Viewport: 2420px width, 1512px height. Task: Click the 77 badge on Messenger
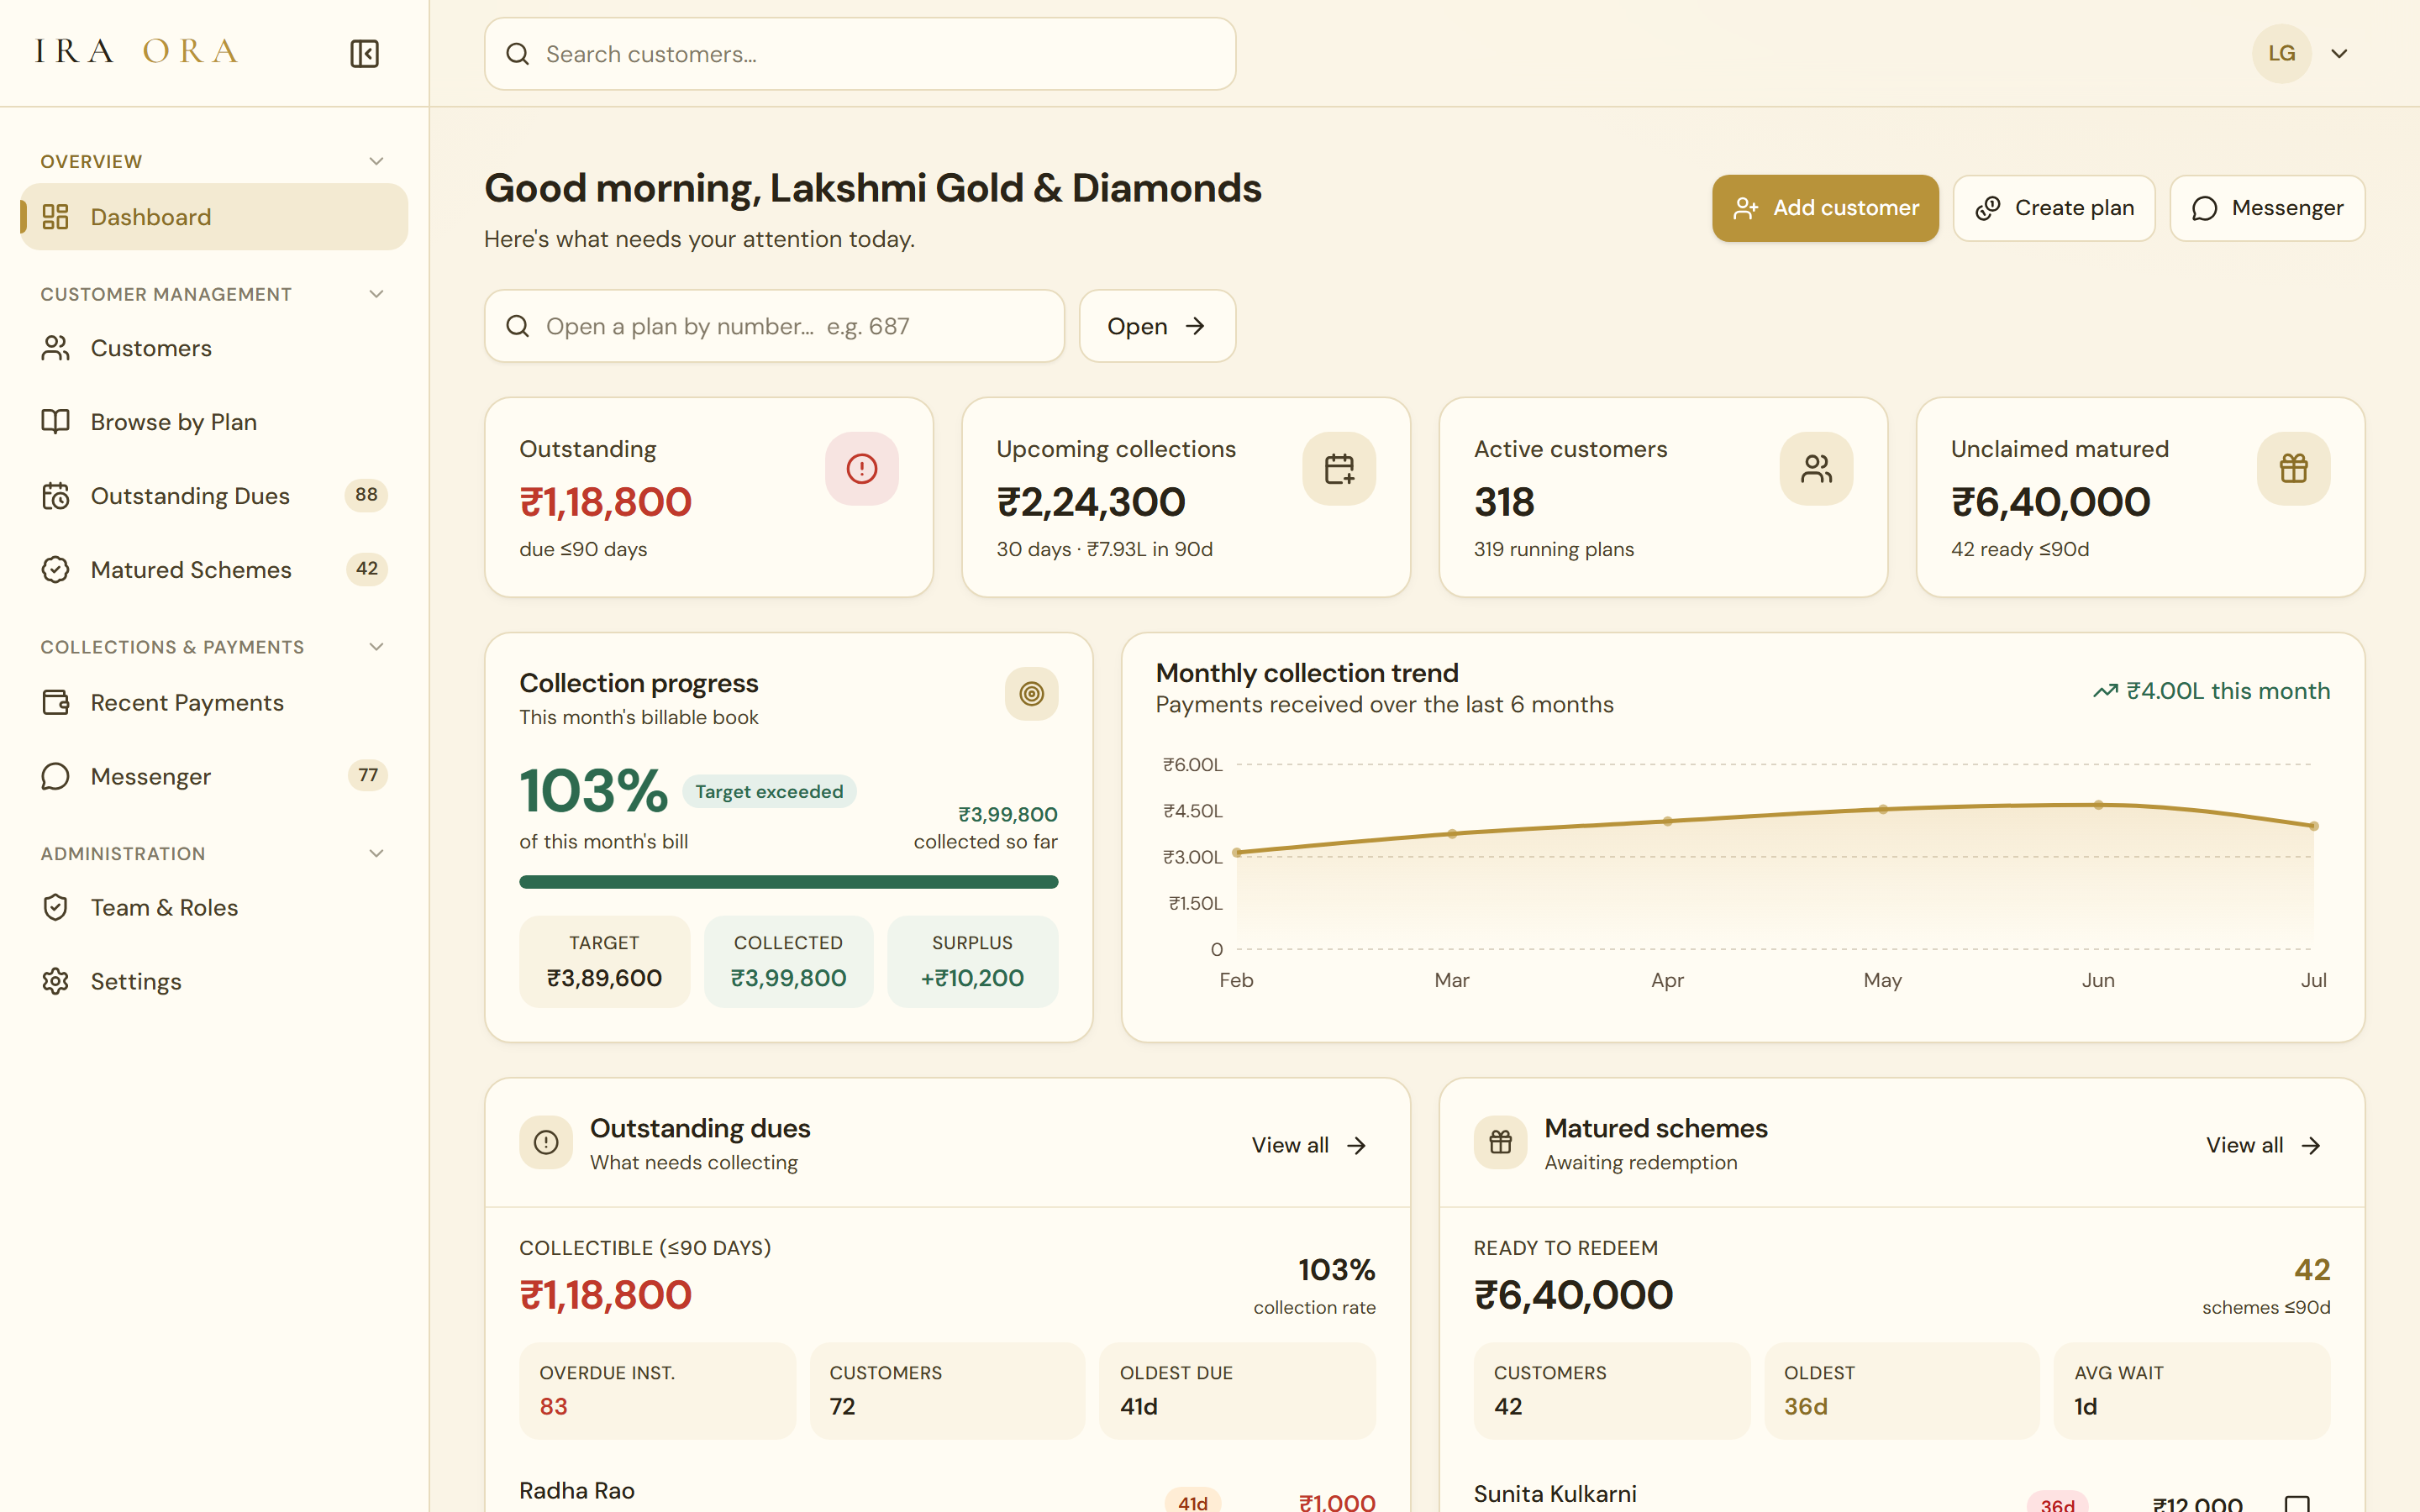(x=368, y=775)
